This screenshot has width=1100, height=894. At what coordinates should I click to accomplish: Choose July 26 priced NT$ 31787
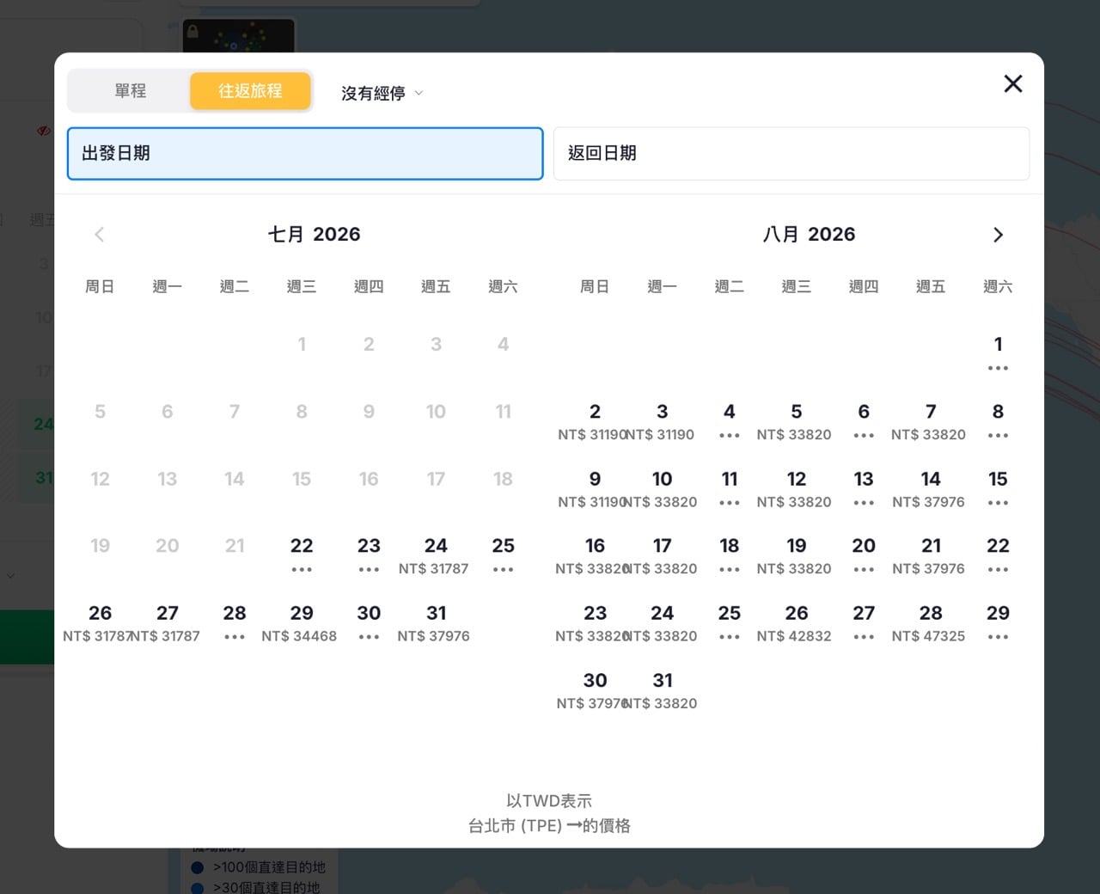[x=100, y=622]
